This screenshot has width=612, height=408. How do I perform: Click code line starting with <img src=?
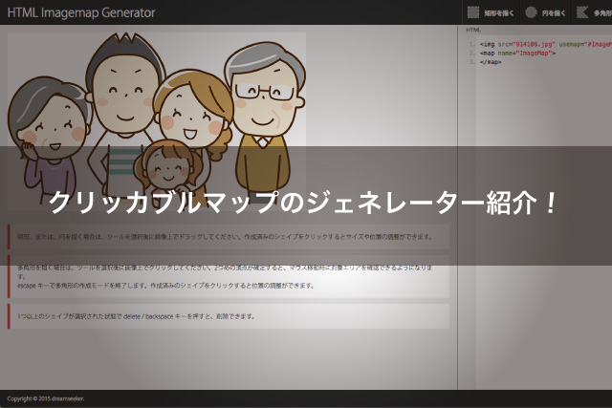coord(546,45)
